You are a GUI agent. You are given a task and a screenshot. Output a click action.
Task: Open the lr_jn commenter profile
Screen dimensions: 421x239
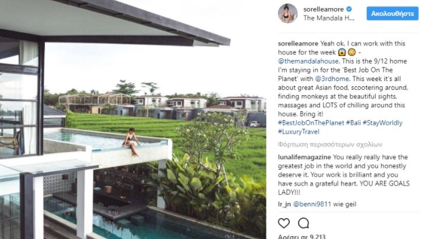click(x=285, y=205)
